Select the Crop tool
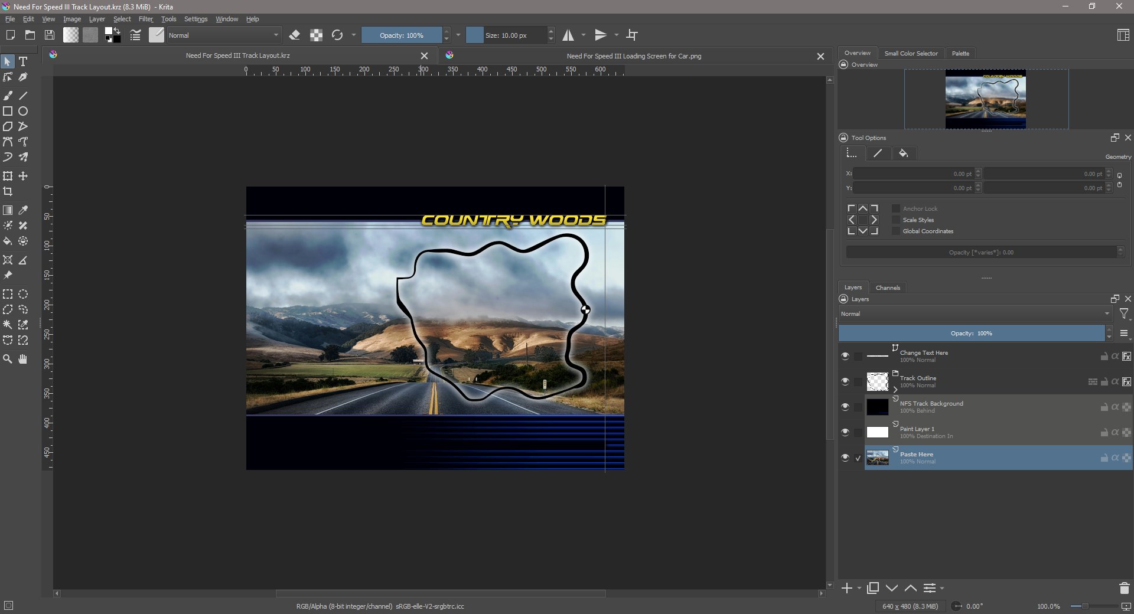 8,191
